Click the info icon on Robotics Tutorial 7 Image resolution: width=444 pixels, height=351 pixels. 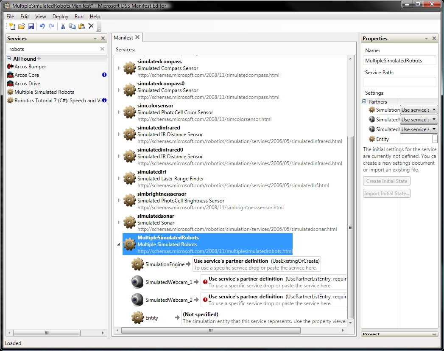pos(104,100)
